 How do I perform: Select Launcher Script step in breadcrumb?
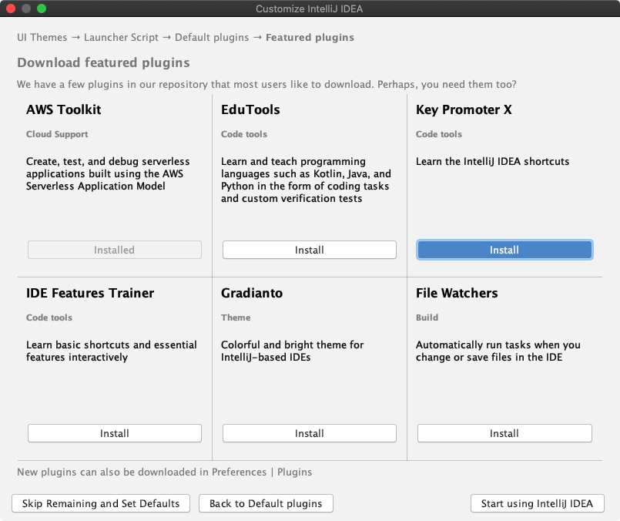[x=121, y=37]
